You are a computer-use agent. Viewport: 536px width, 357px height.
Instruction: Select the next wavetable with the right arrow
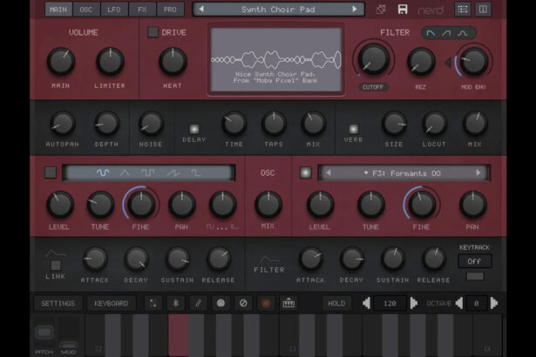click(x=478, y=173)
